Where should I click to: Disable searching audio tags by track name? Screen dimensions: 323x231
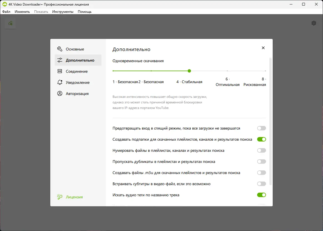click(x=261, y=195)
